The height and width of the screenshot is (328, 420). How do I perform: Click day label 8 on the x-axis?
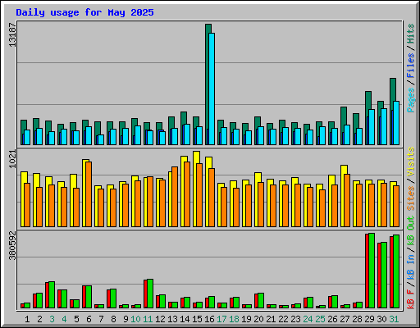[113, 319]
